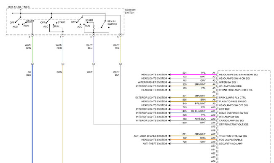
Task: Click the "PPL/WHT" wire color on A9
Action: (200, 104)
